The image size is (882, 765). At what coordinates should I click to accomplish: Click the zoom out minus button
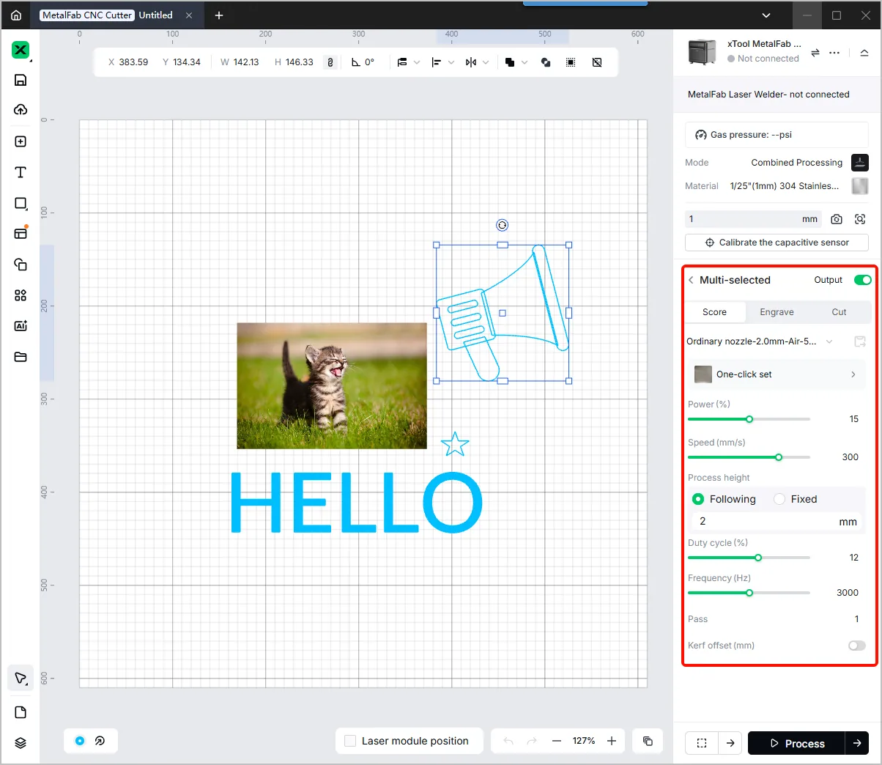557,741
